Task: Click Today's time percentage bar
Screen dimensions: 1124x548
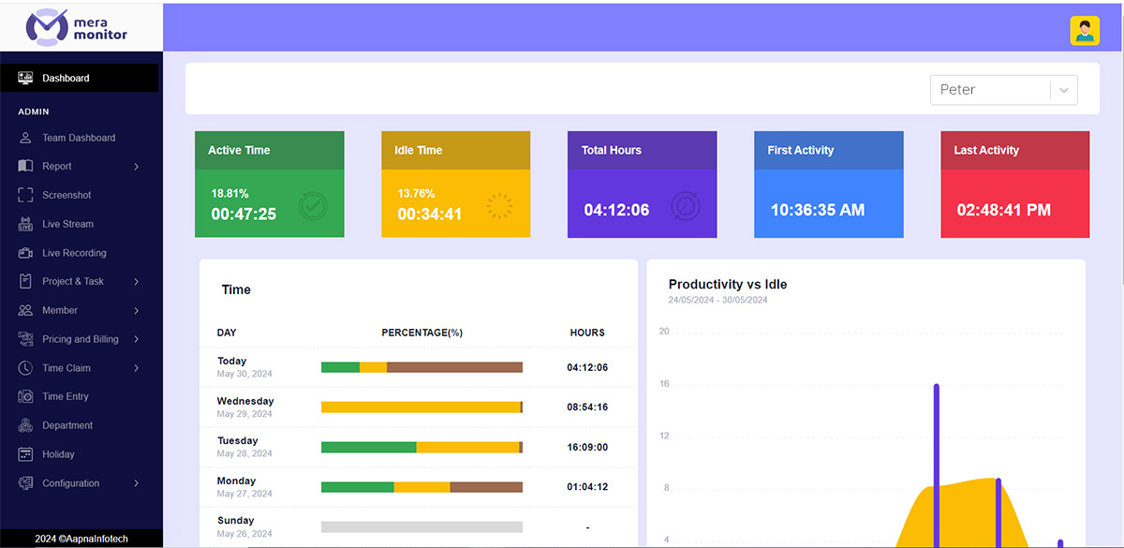Action: tap(421, 367)
